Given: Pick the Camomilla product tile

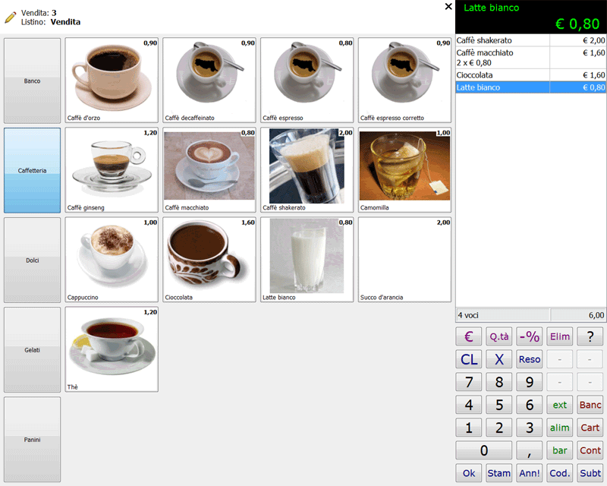Looking at the screenshot, I should pos(404,169).
